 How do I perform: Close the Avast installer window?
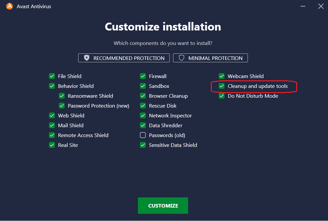[x=321, y=6]
